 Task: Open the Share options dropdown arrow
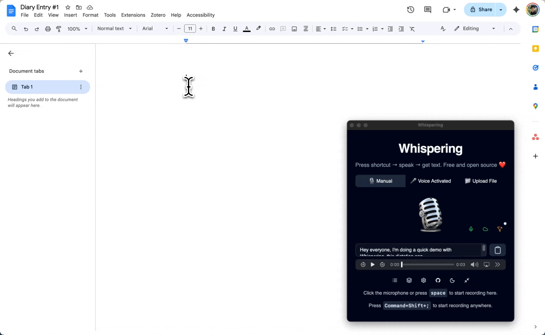tap(501, 10)
